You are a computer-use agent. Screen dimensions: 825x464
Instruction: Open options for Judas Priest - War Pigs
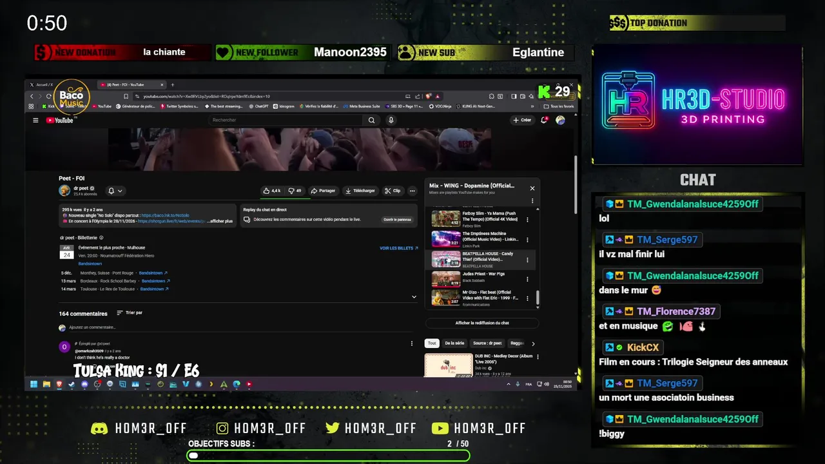[527, 279]
